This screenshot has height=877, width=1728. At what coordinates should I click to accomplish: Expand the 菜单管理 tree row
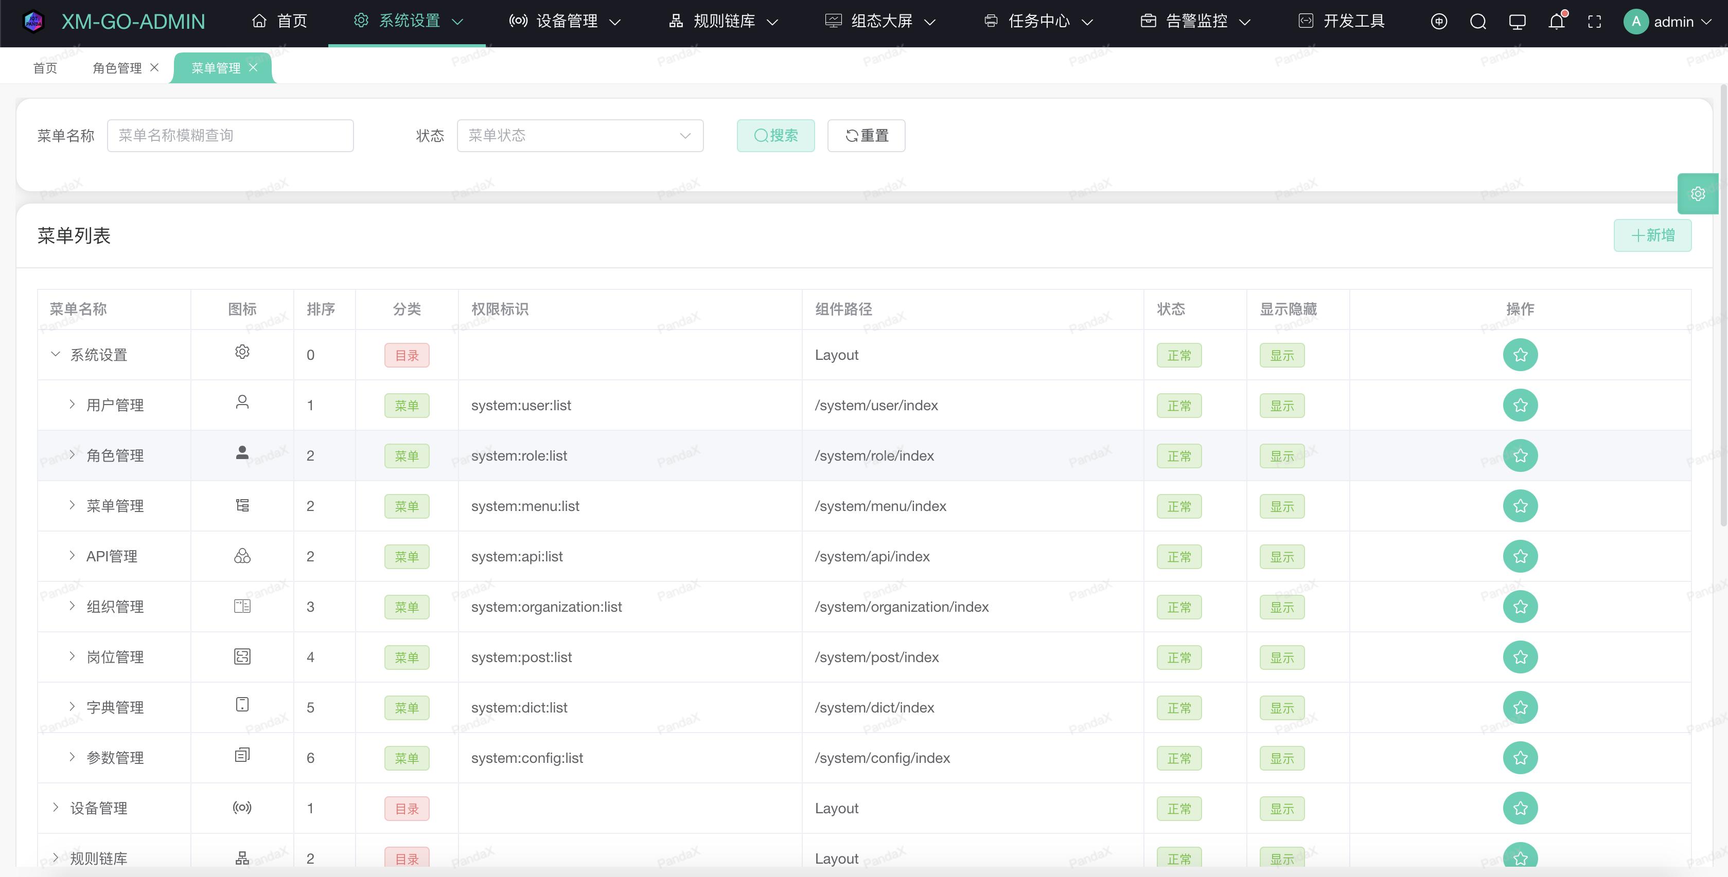point(72,505)
